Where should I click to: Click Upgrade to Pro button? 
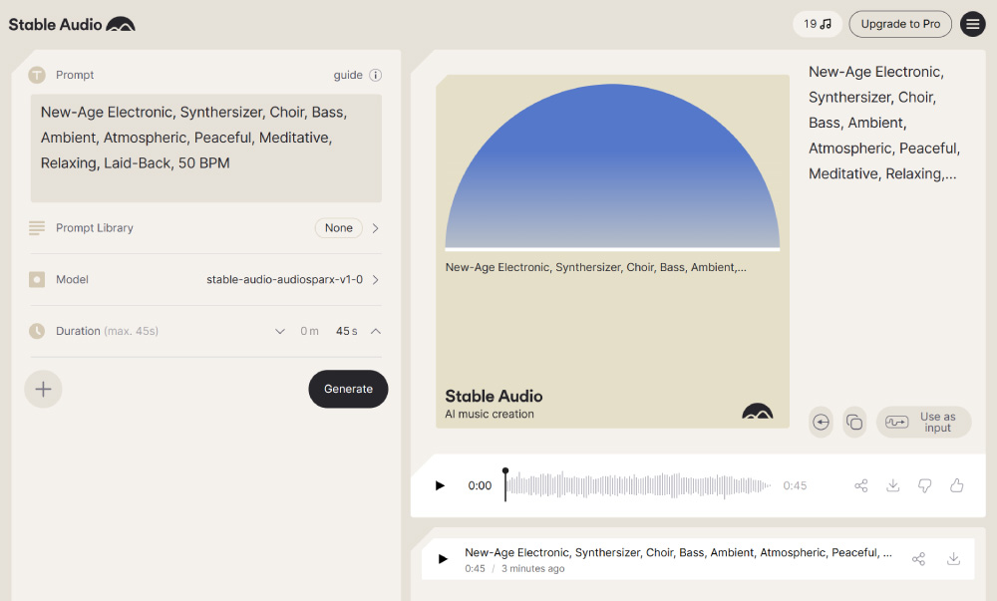point(900,24)
